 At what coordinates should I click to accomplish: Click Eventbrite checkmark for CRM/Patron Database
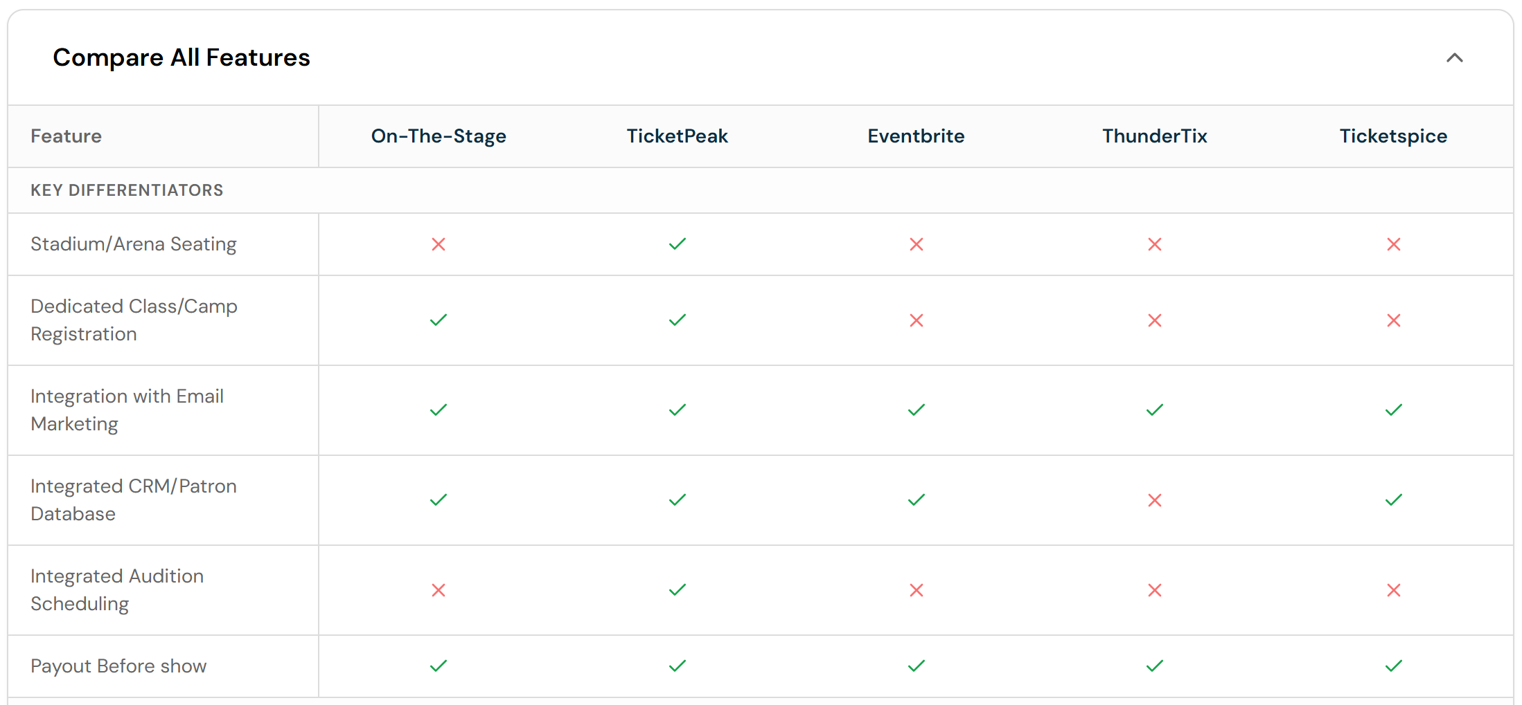coord(917,500)
